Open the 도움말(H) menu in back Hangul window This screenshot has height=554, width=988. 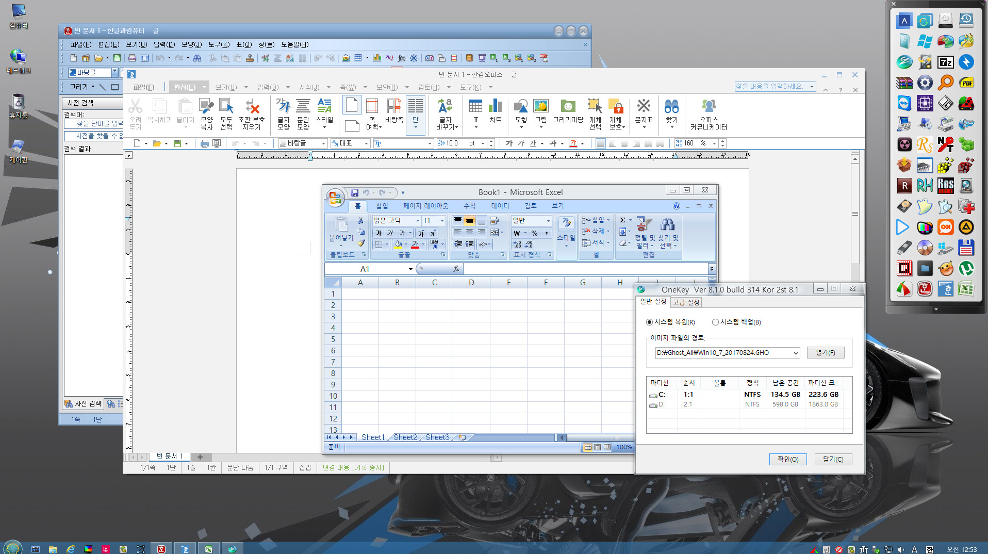pos(294,45)
